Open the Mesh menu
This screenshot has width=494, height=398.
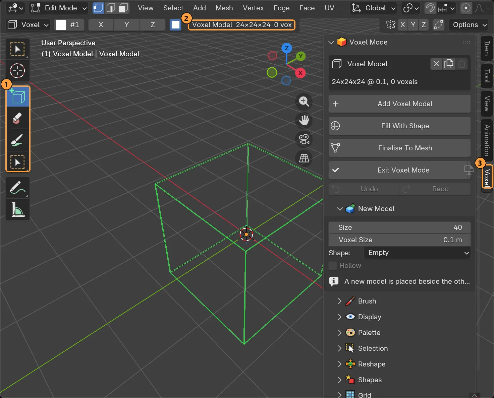click(x=224, y=8)
